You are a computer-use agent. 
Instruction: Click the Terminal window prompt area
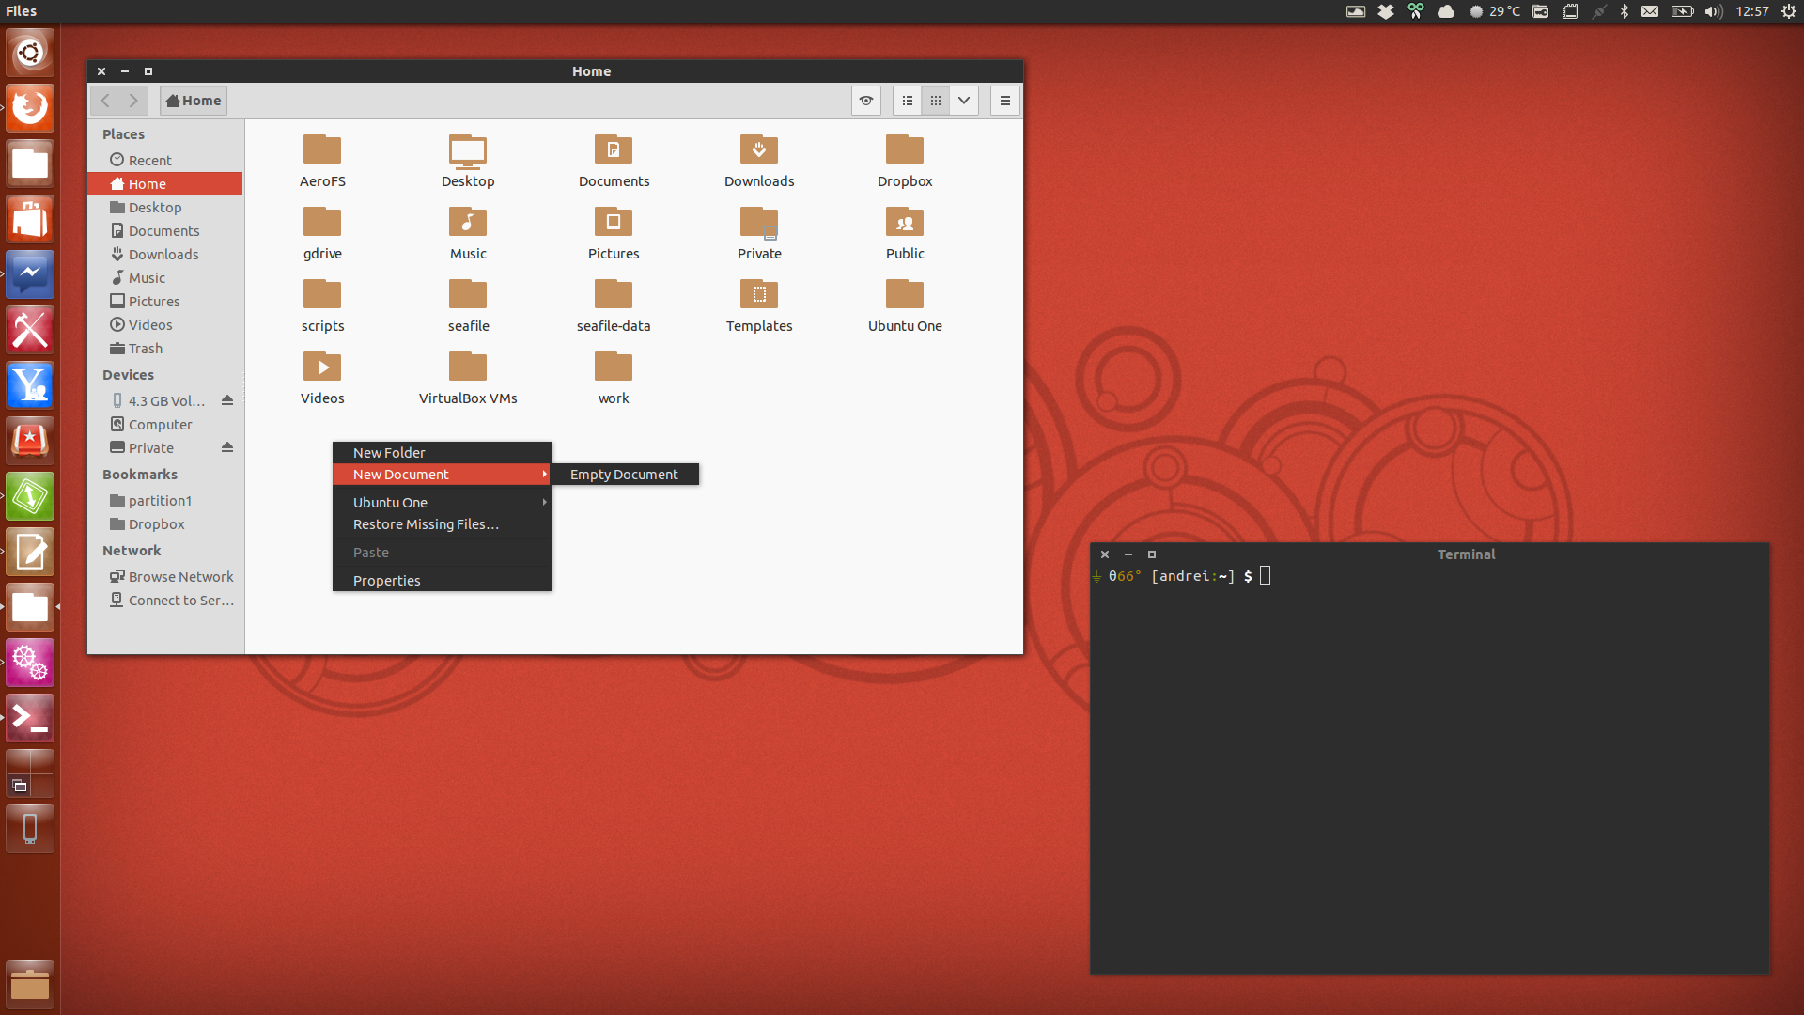[1429, 769]
